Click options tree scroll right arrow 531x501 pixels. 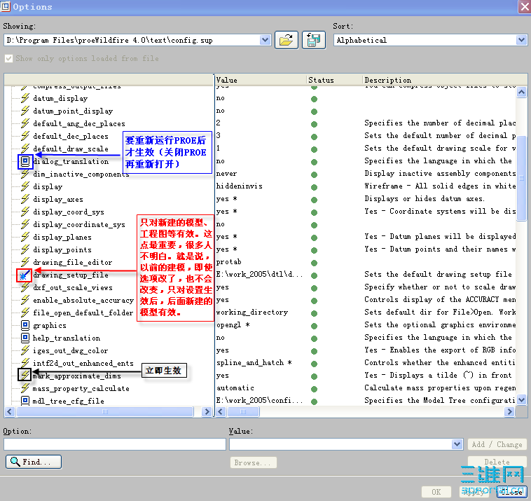point(206,411)
